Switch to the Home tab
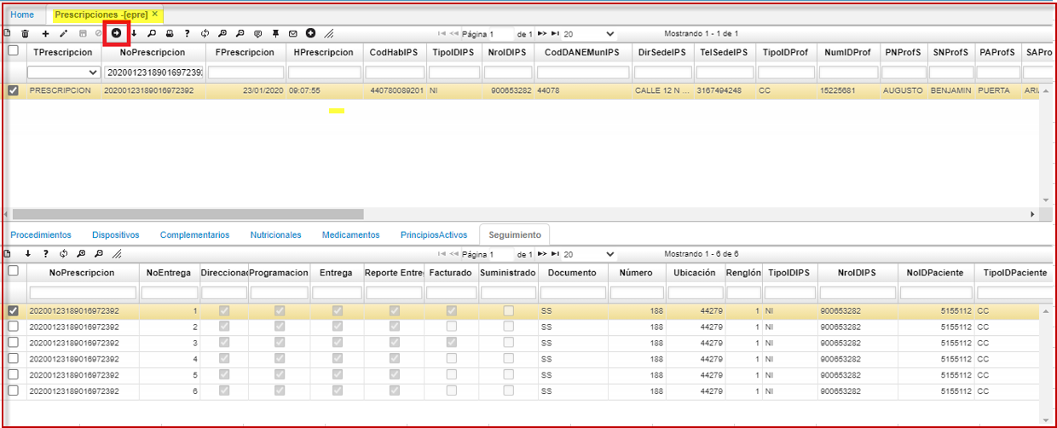Viewport: 1057px width, 428px height. point(22,14)
